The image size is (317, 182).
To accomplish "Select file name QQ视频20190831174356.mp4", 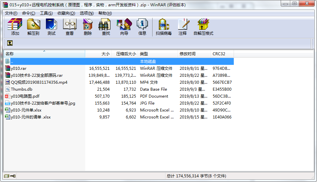I will pos(39,82).
